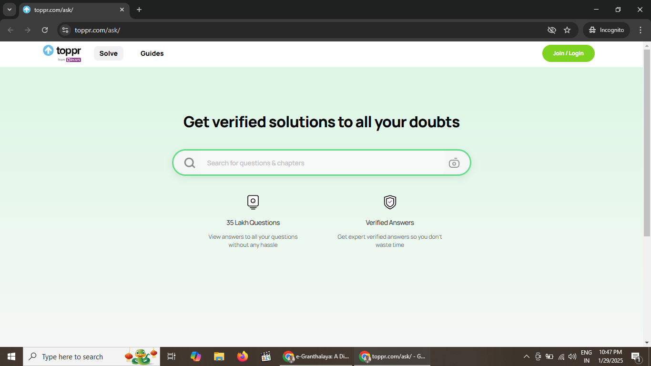
Task: Click the snake doodle in search box
Action: (141, 356)
